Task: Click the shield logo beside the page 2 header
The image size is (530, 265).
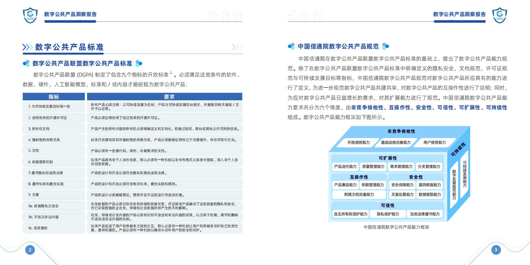Action: coord(30,15)
